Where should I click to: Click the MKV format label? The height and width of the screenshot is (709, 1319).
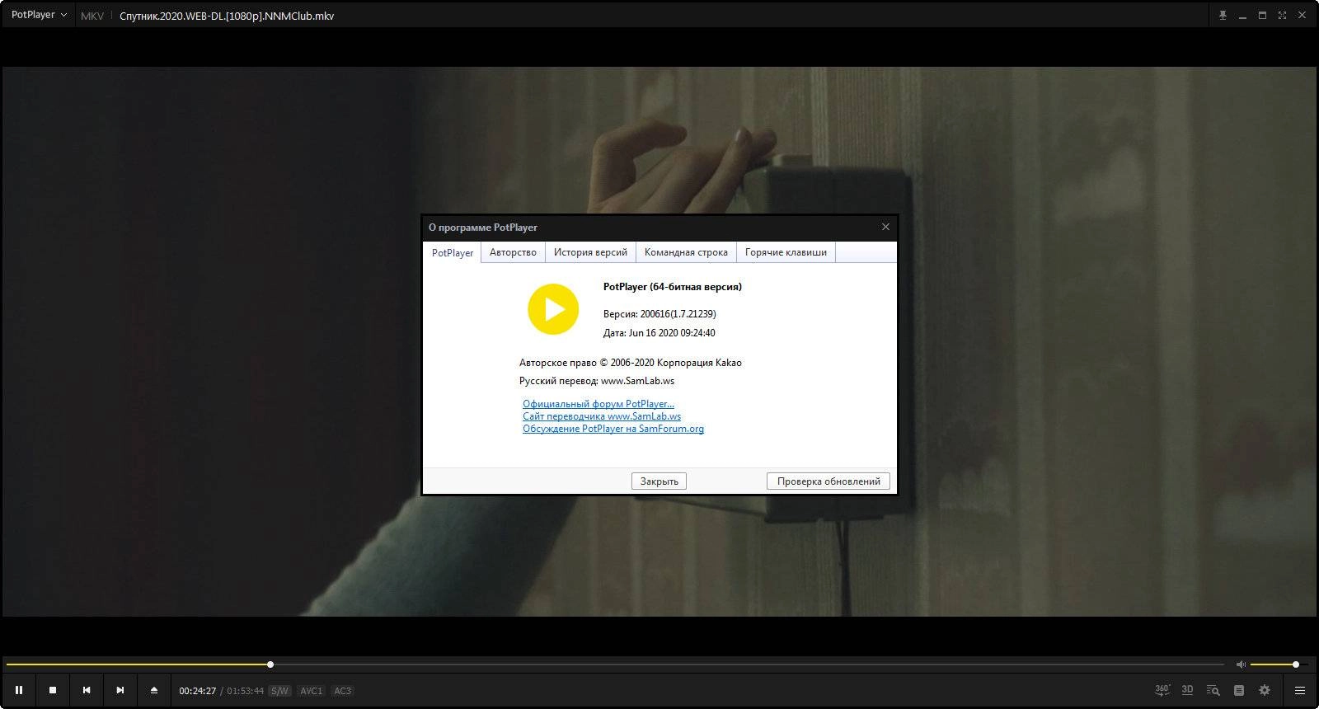pyautogui.click(x=92, y=16)
